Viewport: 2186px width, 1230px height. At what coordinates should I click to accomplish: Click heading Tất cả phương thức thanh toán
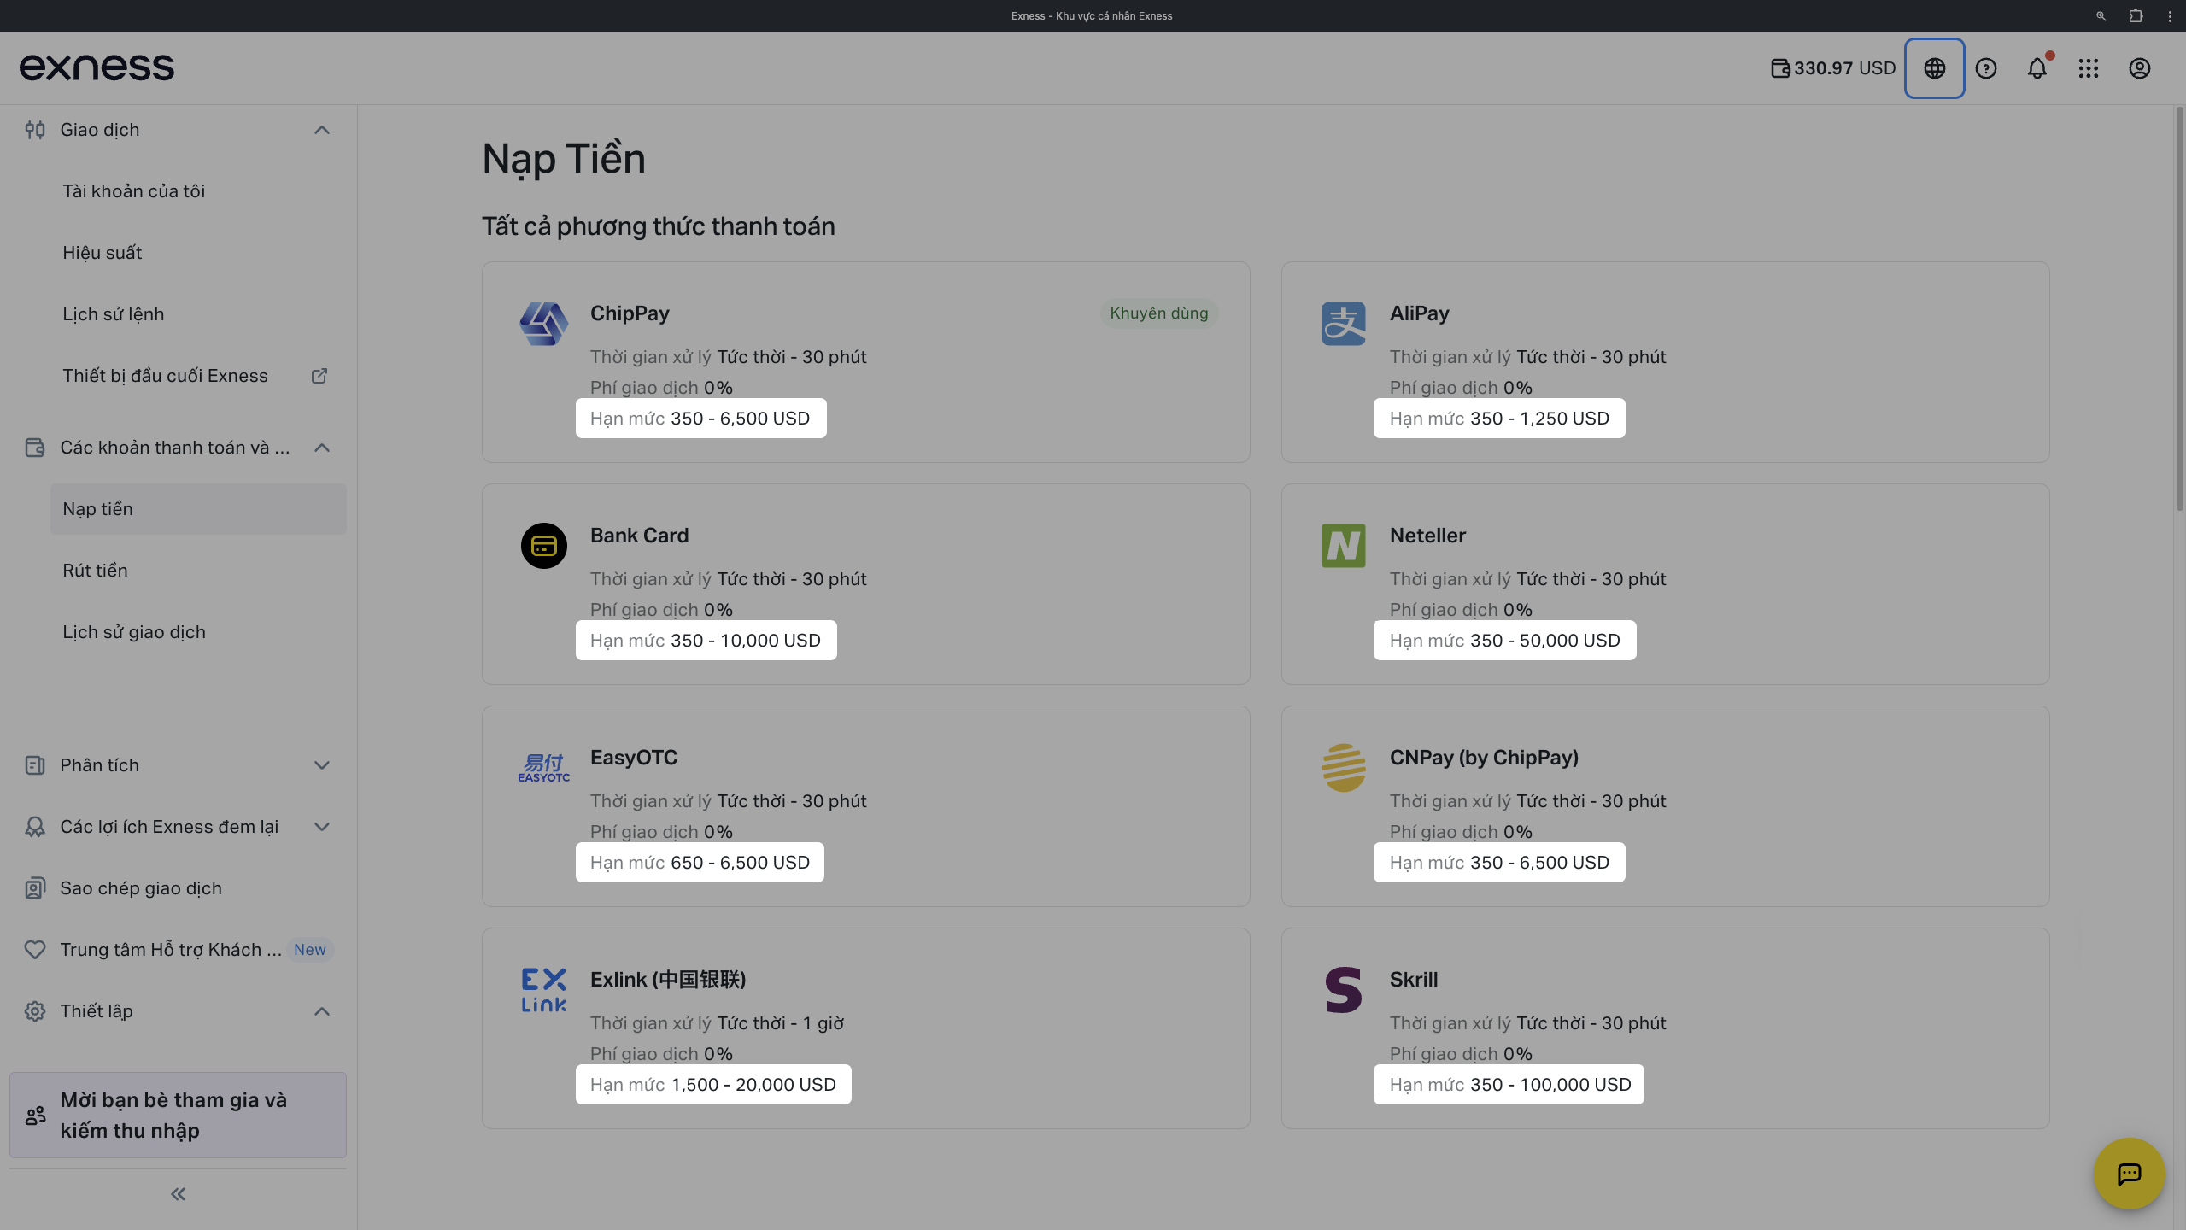pyautogui.click(x=659, y=226)
